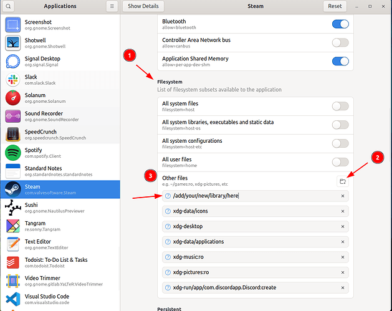Select the Todoist app icon
Viewport: 392px width, 311px height.
12,262
